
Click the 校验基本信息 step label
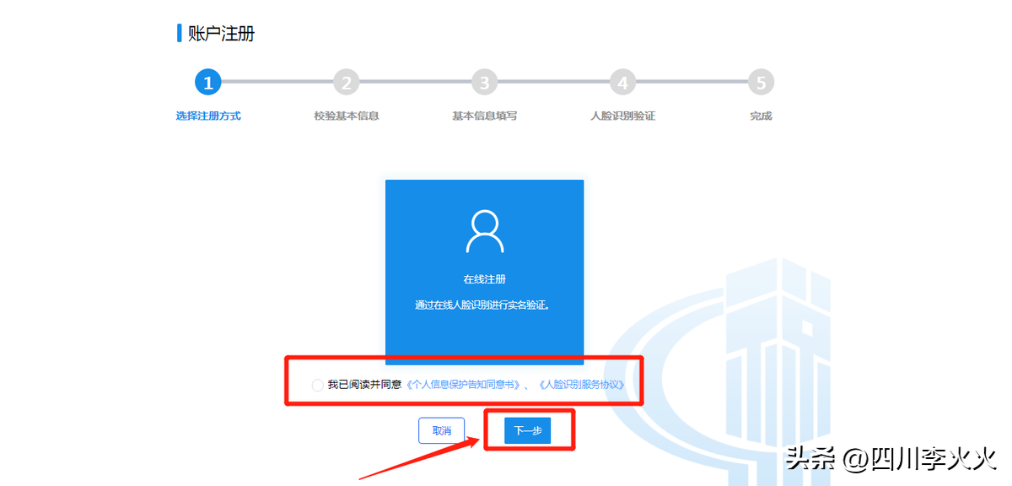point(347,116)
